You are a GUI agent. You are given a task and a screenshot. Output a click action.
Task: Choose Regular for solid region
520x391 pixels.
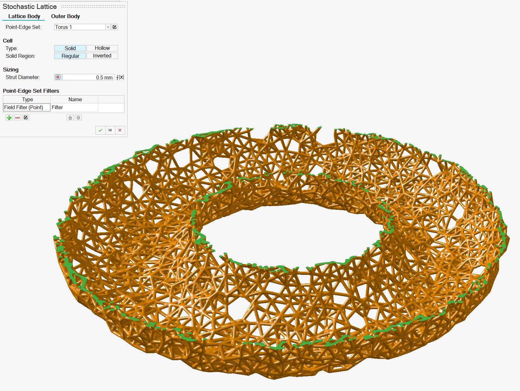tap(70, 56)
